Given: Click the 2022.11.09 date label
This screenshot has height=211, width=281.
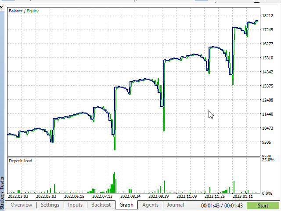Looking at the screenshot, I should pos(187,196).
